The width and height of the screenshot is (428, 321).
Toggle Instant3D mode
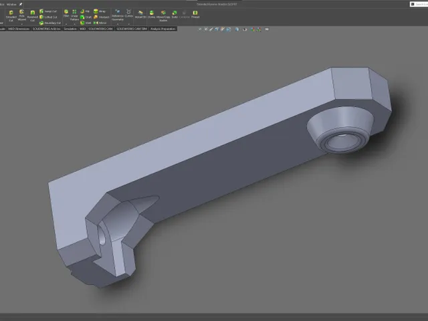pos(140,15)
